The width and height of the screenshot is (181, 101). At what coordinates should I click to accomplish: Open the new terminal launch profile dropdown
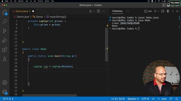pyautogui.click(x=158, y=11)
